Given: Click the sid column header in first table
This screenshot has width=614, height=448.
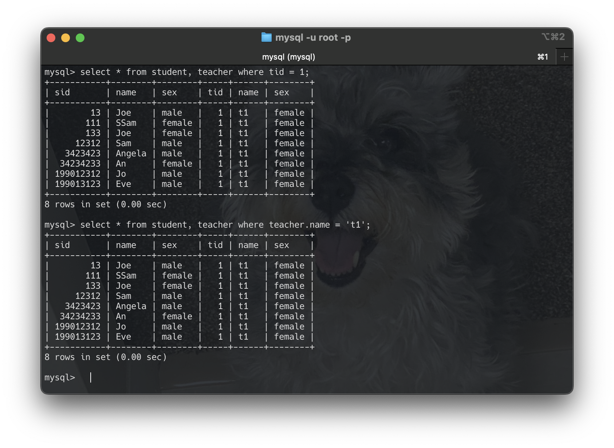Looking at the screenshot, I should click(63, 92).
